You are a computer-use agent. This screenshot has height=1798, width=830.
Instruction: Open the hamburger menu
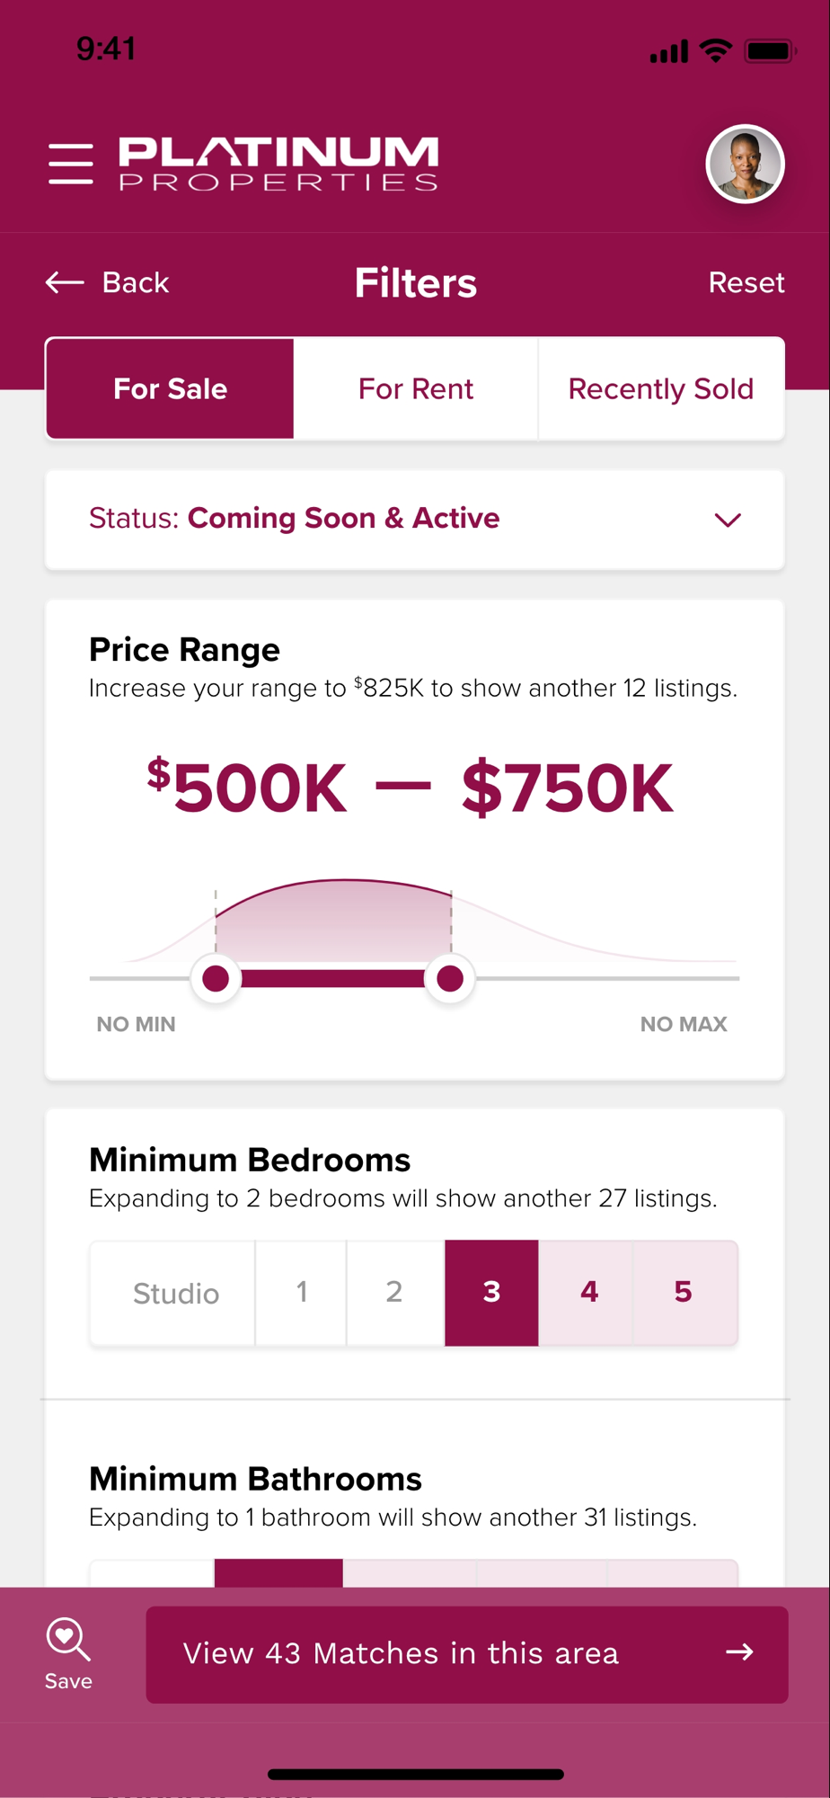(71, 164)
